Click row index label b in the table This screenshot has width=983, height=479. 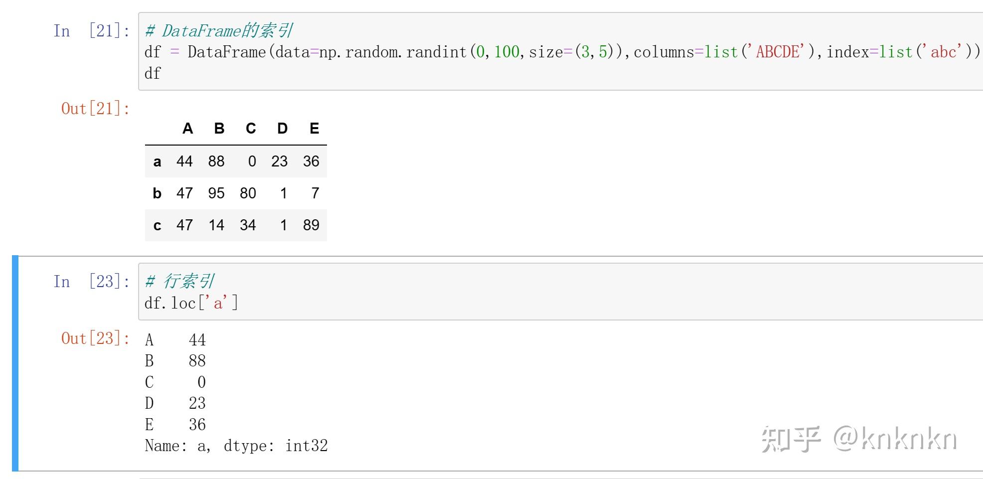pos(157,193)
